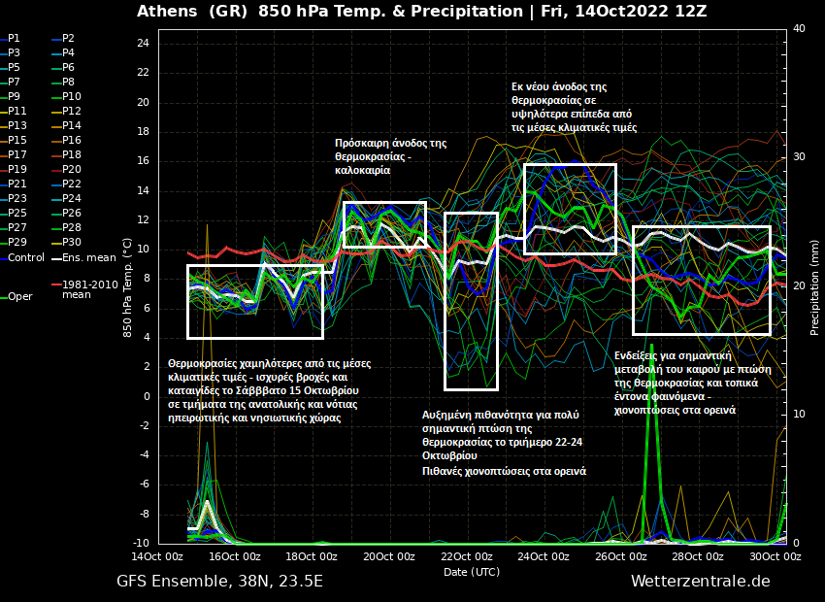Click the 24 temperature axis tick label
Screen dimensions: 825x602
coord(143,43)
